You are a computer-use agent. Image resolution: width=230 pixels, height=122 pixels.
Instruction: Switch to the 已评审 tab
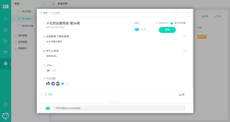(x=218, y=16)
